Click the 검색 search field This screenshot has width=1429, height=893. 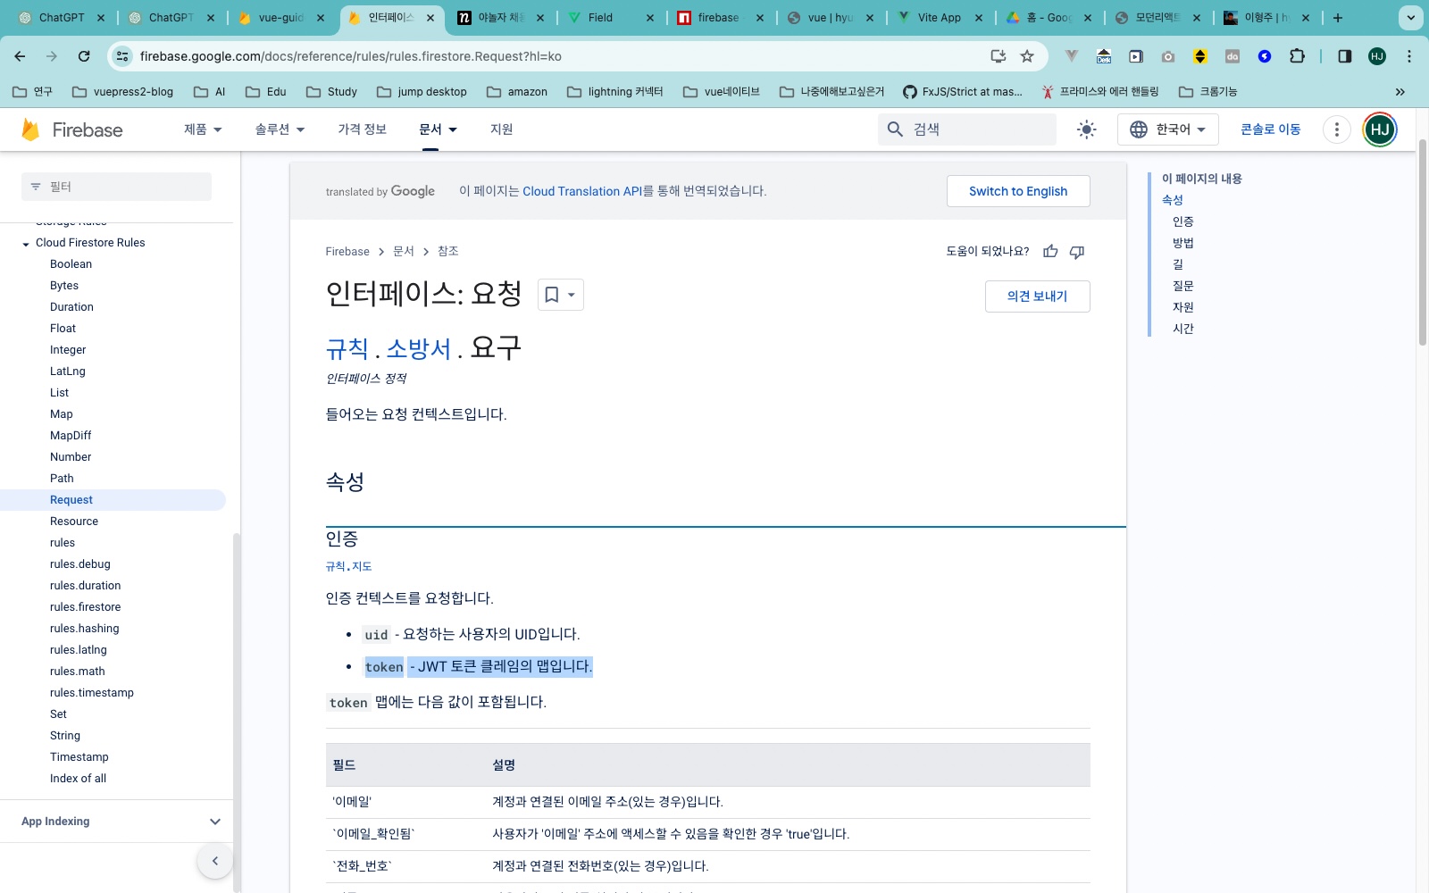pos(967,129)
